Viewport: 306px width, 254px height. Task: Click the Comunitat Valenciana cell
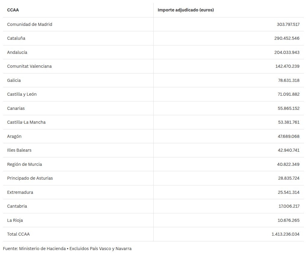(30, 66)
